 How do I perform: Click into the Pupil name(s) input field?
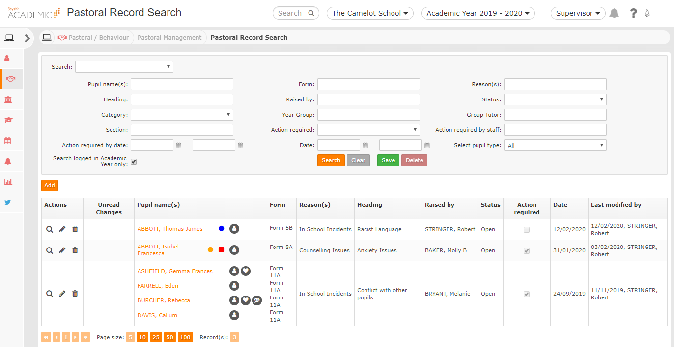pyautogui.click(x=182, y=84)
